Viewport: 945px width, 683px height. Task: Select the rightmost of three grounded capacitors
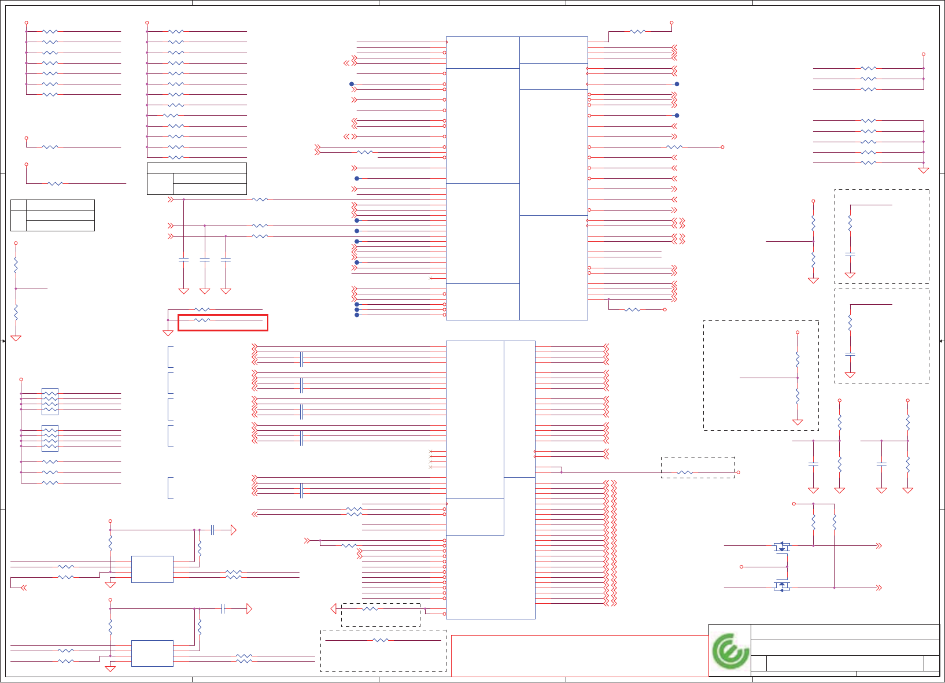(226, 260)
